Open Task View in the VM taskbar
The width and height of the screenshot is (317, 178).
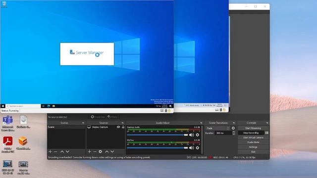coord(43,106)
